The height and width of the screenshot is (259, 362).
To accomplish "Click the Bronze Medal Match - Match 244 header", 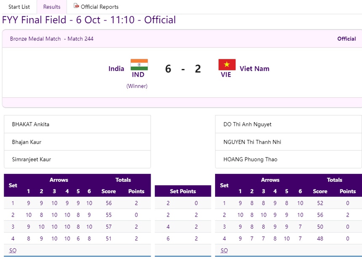I will pyautogui.click(x=51, y=38).
